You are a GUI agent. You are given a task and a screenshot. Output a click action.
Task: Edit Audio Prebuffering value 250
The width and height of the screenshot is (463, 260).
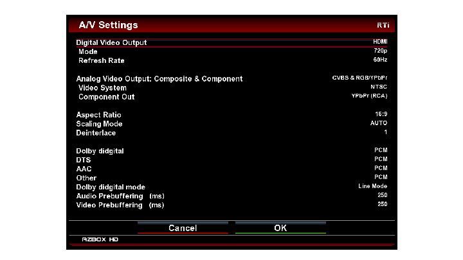[x=383, y=195]
